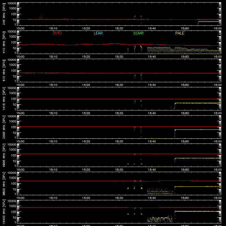The width and height of the screenshot is (226, 226).
Task: Click the 1000 tick of the 15400 MHz plot
Action: (13, 206)
